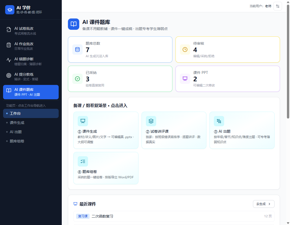Click the AI 试卷批改 document icon
The width and height of the screenshot is (290, 225).
tap(9, 30)
